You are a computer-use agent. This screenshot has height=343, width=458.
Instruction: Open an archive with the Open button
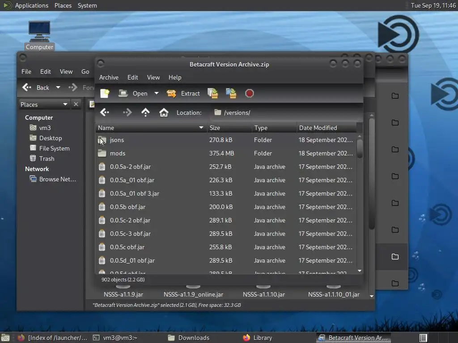click(133, 93)
